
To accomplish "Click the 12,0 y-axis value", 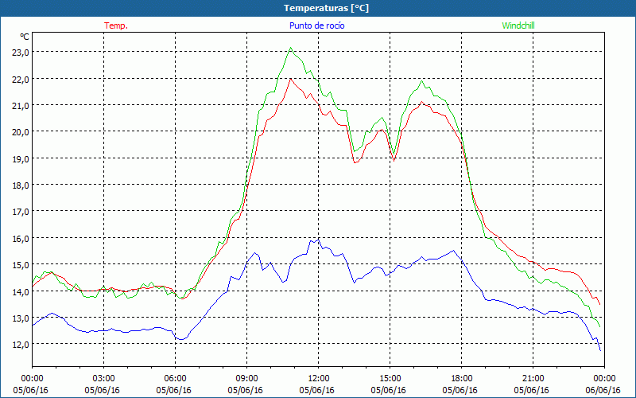I will [x=21, y=345].
